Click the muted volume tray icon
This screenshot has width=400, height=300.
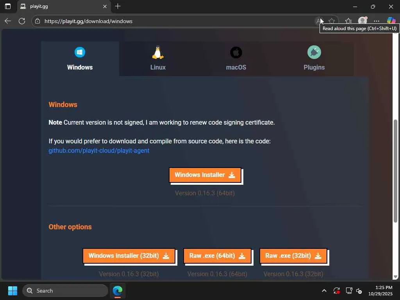359,291
